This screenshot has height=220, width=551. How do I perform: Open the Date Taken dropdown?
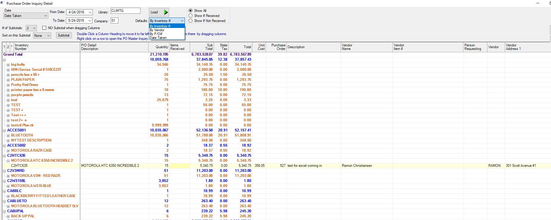pos(45,16)
